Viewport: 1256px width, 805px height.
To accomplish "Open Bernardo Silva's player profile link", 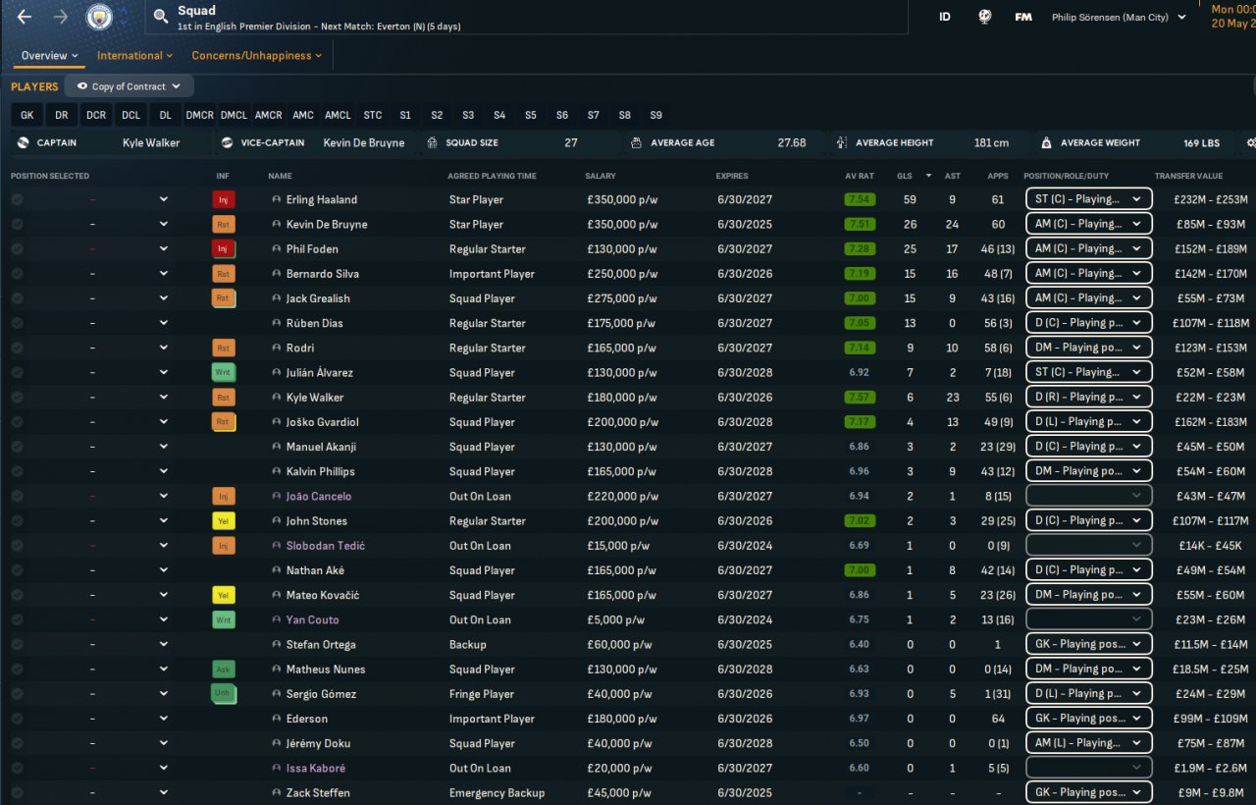I will [322, 274].
